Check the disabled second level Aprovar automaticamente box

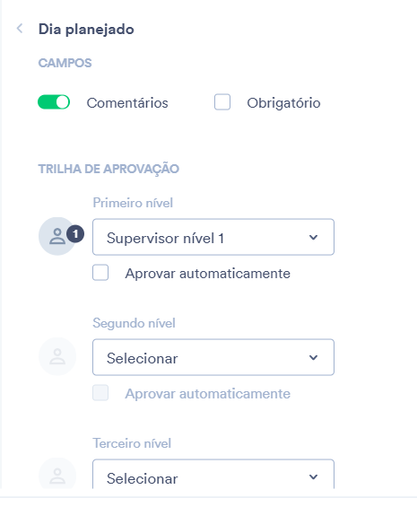click(x=100, y=393)
